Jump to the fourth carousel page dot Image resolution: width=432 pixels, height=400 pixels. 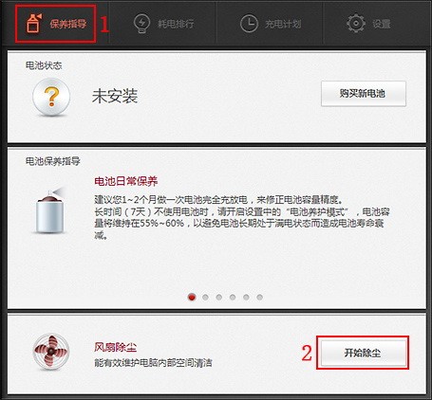(x=233, y=297)
